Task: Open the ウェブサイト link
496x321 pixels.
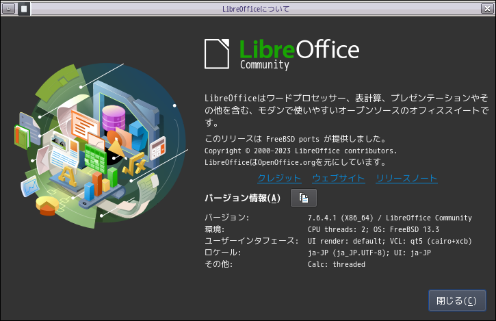Action: [x=339, y=178]
